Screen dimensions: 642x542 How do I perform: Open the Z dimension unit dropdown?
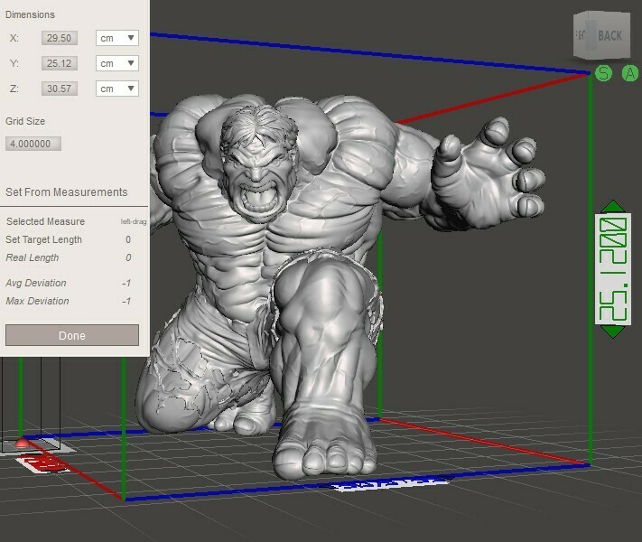[117, 89]
